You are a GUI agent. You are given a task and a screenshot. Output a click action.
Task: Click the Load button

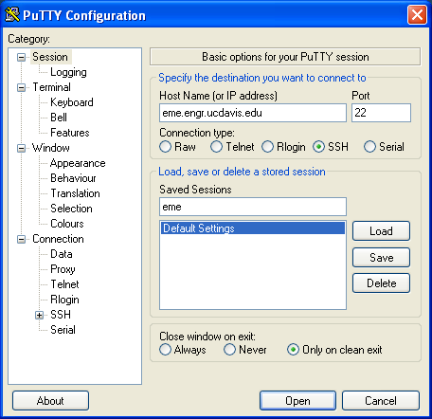tap(381, 231)
